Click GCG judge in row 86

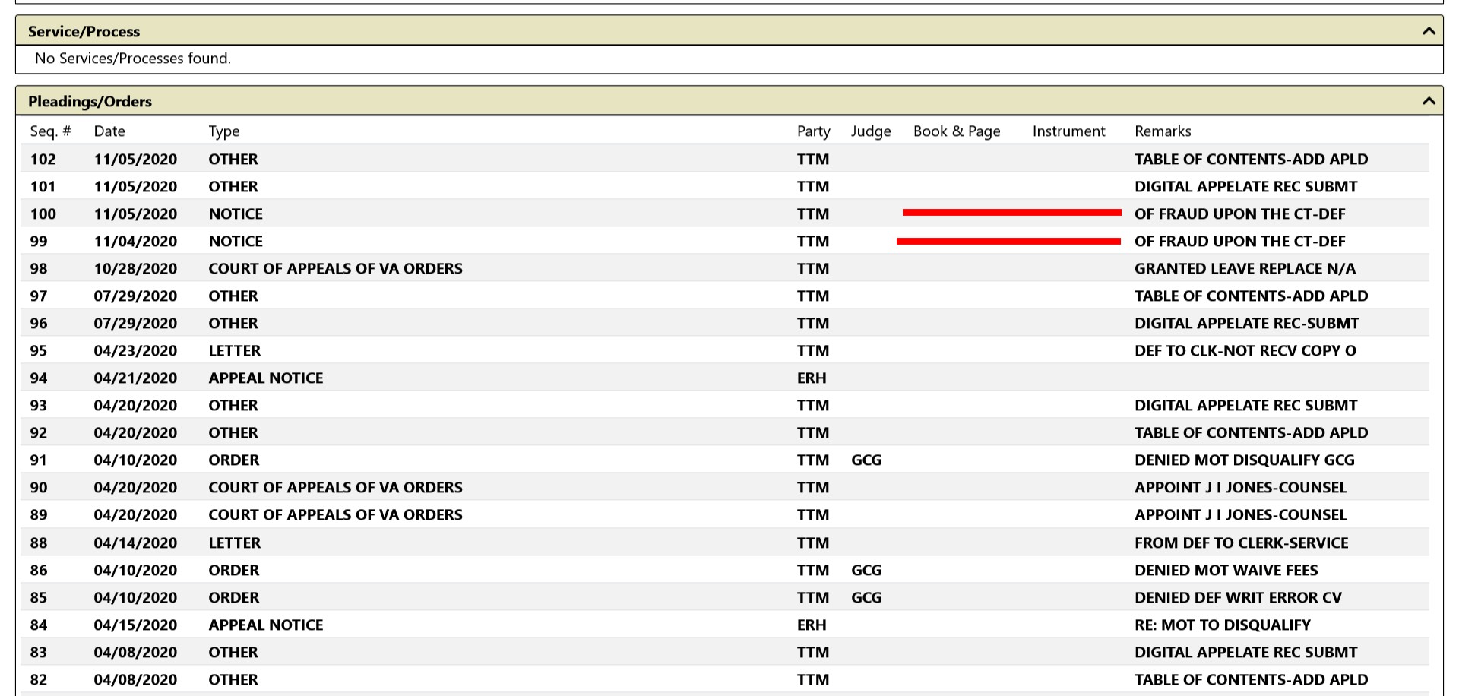point(866,570)
